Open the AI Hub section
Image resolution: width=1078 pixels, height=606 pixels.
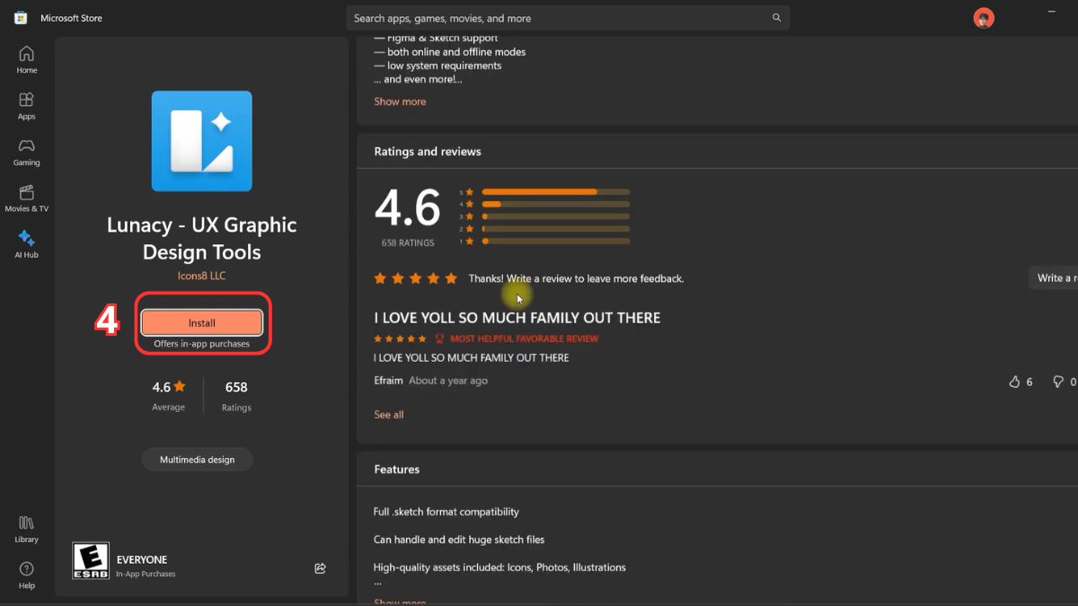26,244
